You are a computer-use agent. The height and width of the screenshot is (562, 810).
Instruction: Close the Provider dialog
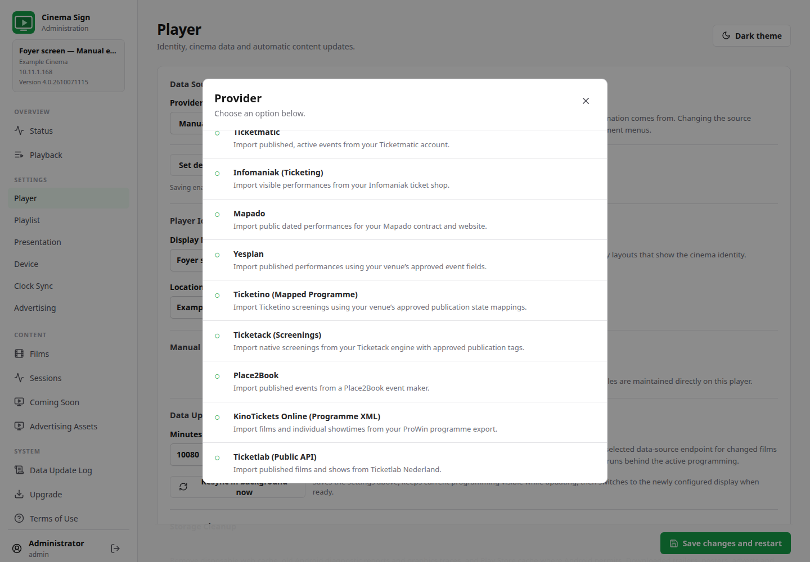click(586, 101)
